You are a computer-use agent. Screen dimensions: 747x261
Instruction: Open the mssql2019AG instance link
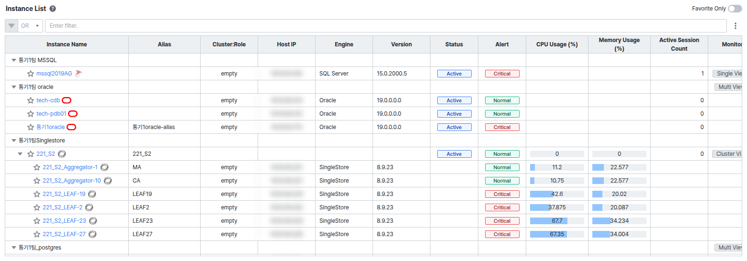tap(54, 74)
